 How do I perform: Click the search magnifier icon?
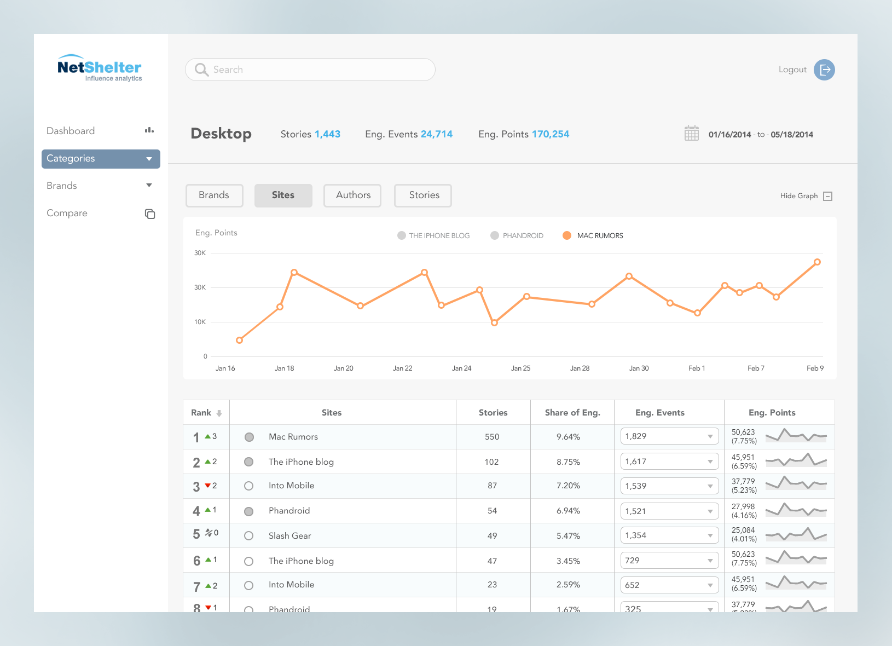click(x=201, y=70)
